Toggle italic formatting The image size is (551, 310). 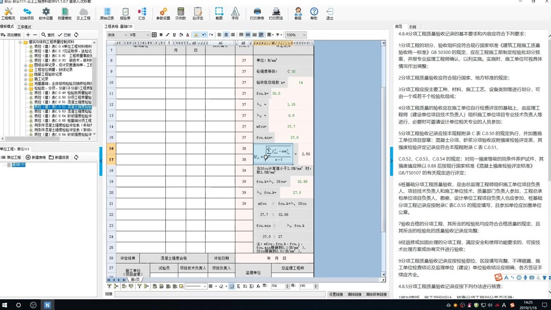point(167,35)
